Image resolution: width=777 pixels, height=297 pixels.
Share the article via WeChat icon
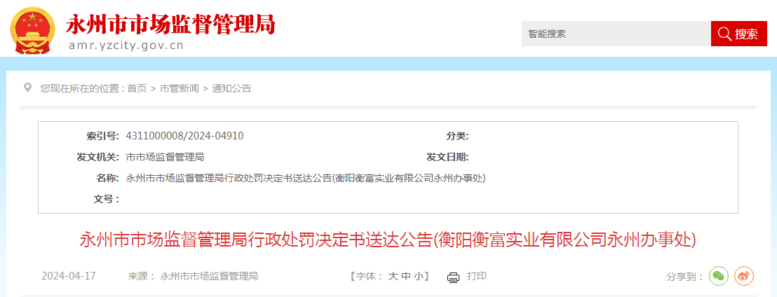(x=719, y=276)
